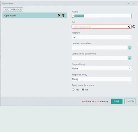Click the Header parameters text field
Viewport: 138px width, 132px height.
click(x=100, y=48)
